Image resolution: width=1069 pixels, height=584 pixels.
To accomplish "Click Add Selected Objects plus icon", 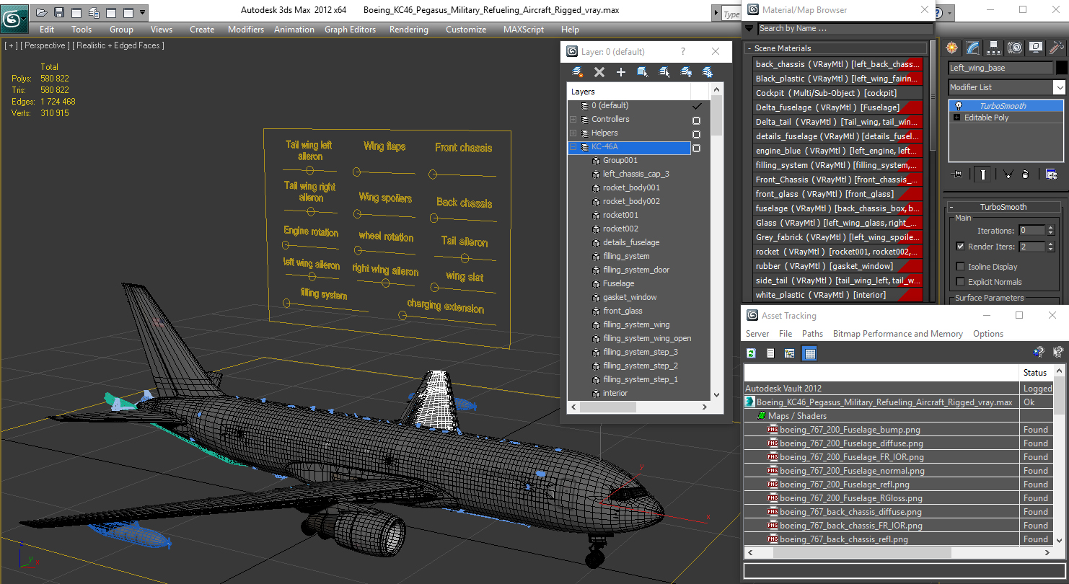I will pos(620,72).
